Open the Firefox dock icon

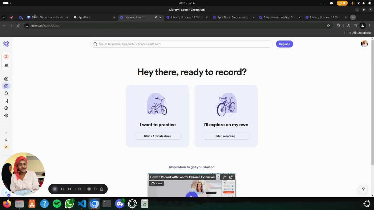click(x=7, y=204)
